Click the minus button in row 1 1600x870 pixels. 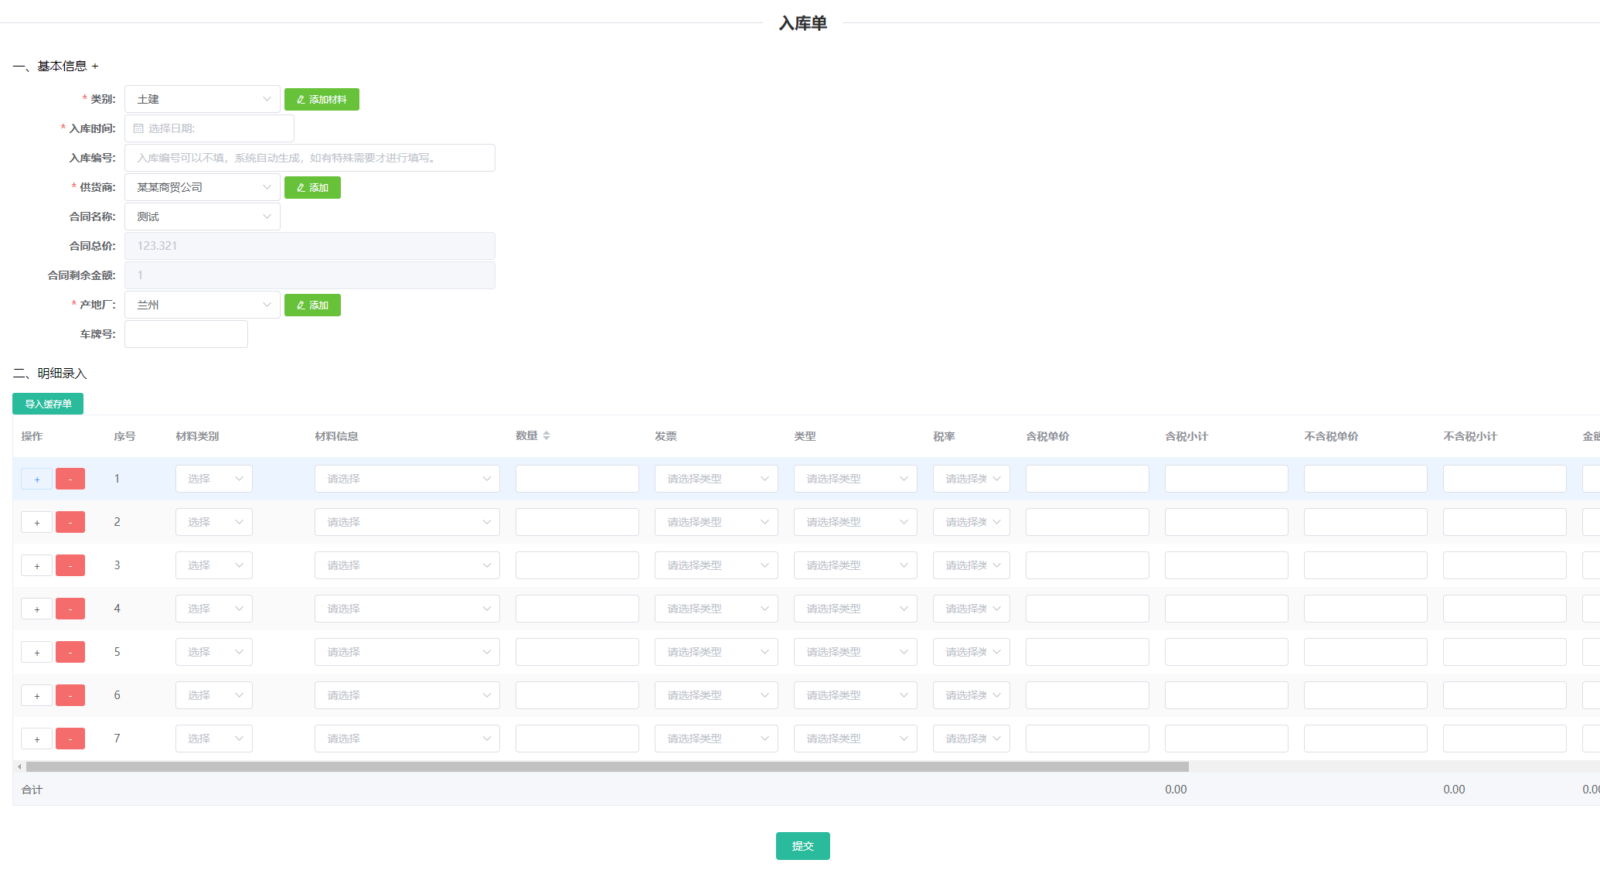(70, 479)
